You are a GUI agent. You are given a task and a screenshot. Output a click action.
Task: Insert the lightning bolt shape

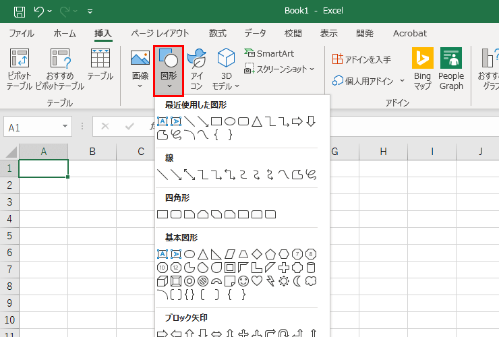coord(270,281)
